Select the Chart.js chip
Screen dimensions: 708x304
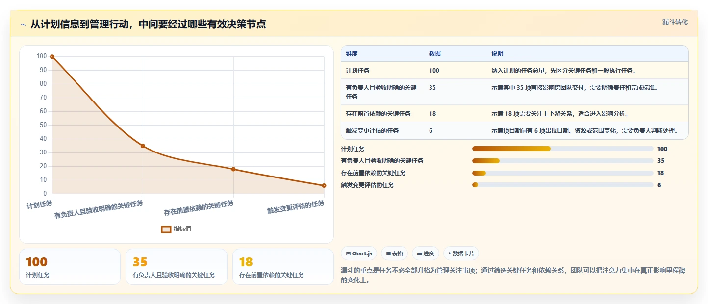(359, 253)
